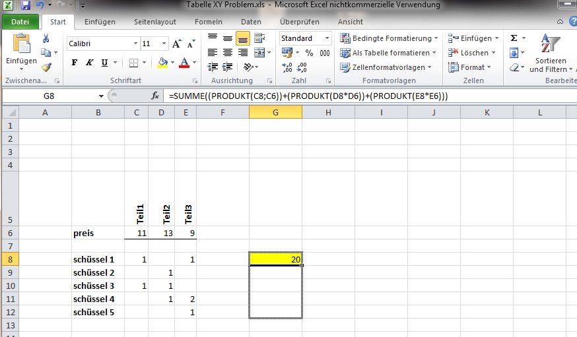Expand the Zahl group dialog launcher
The image size is (577, 337).
pyautogui.click(x=328, y=81)
